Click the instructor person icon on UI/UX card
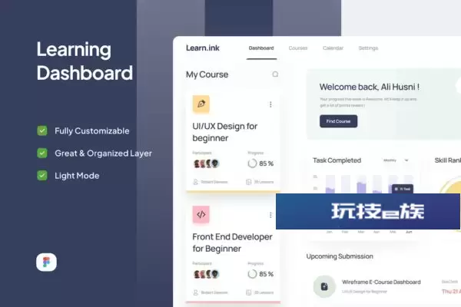This screenshot has height=307, width=461. (195, 182)
